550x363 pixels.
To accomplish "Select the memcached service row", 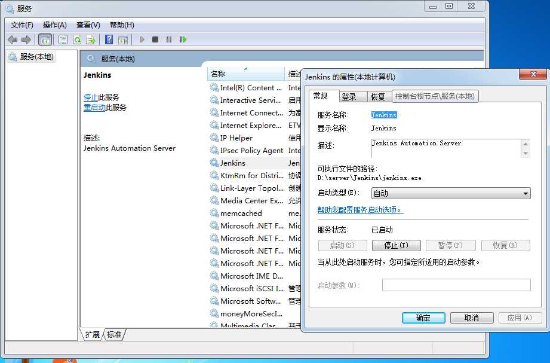I will [254, 213].
